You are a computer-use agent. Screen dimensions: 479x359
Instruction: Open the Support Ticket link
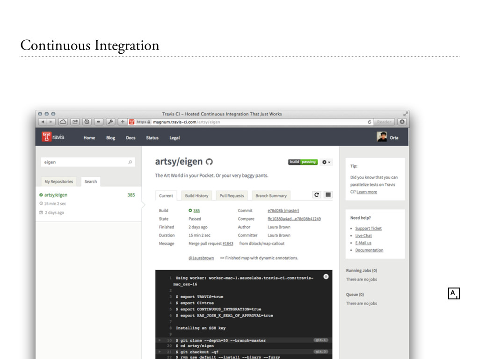(369, 228)
